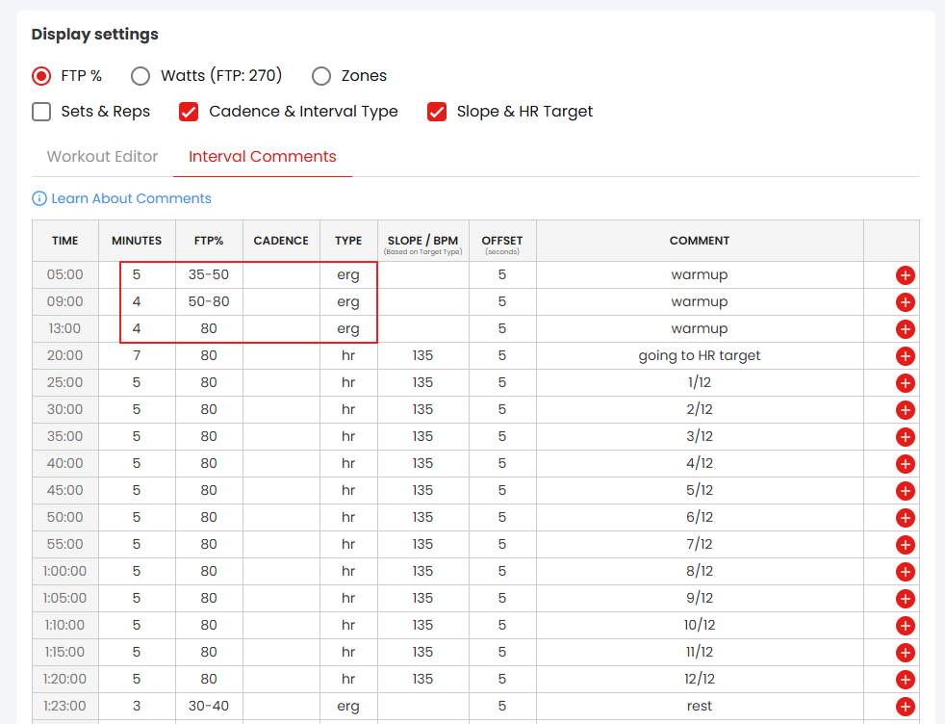Screen dimensions: 945x724
Task: Click the 'rest' comment cell at 1:23:00
Action: 699,707
